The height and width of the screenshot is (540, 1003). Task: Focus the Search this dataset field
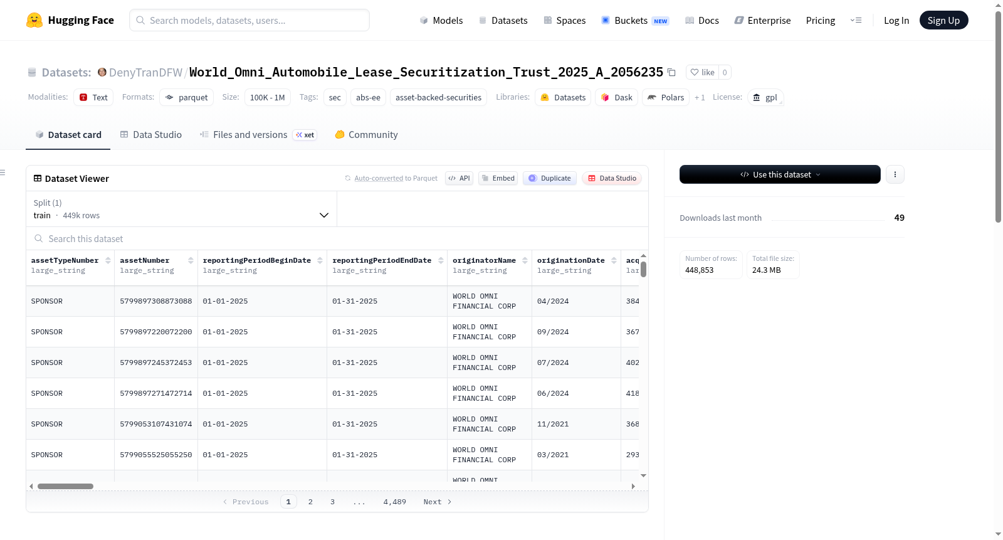click(337, 239)
